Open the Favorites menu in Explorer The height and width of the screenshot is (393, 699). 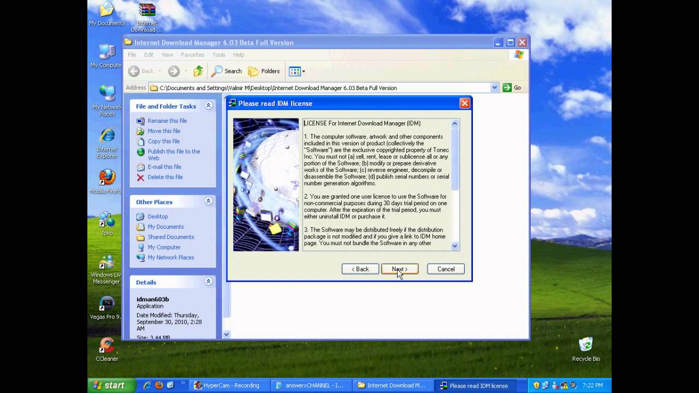tap(192, 55)
